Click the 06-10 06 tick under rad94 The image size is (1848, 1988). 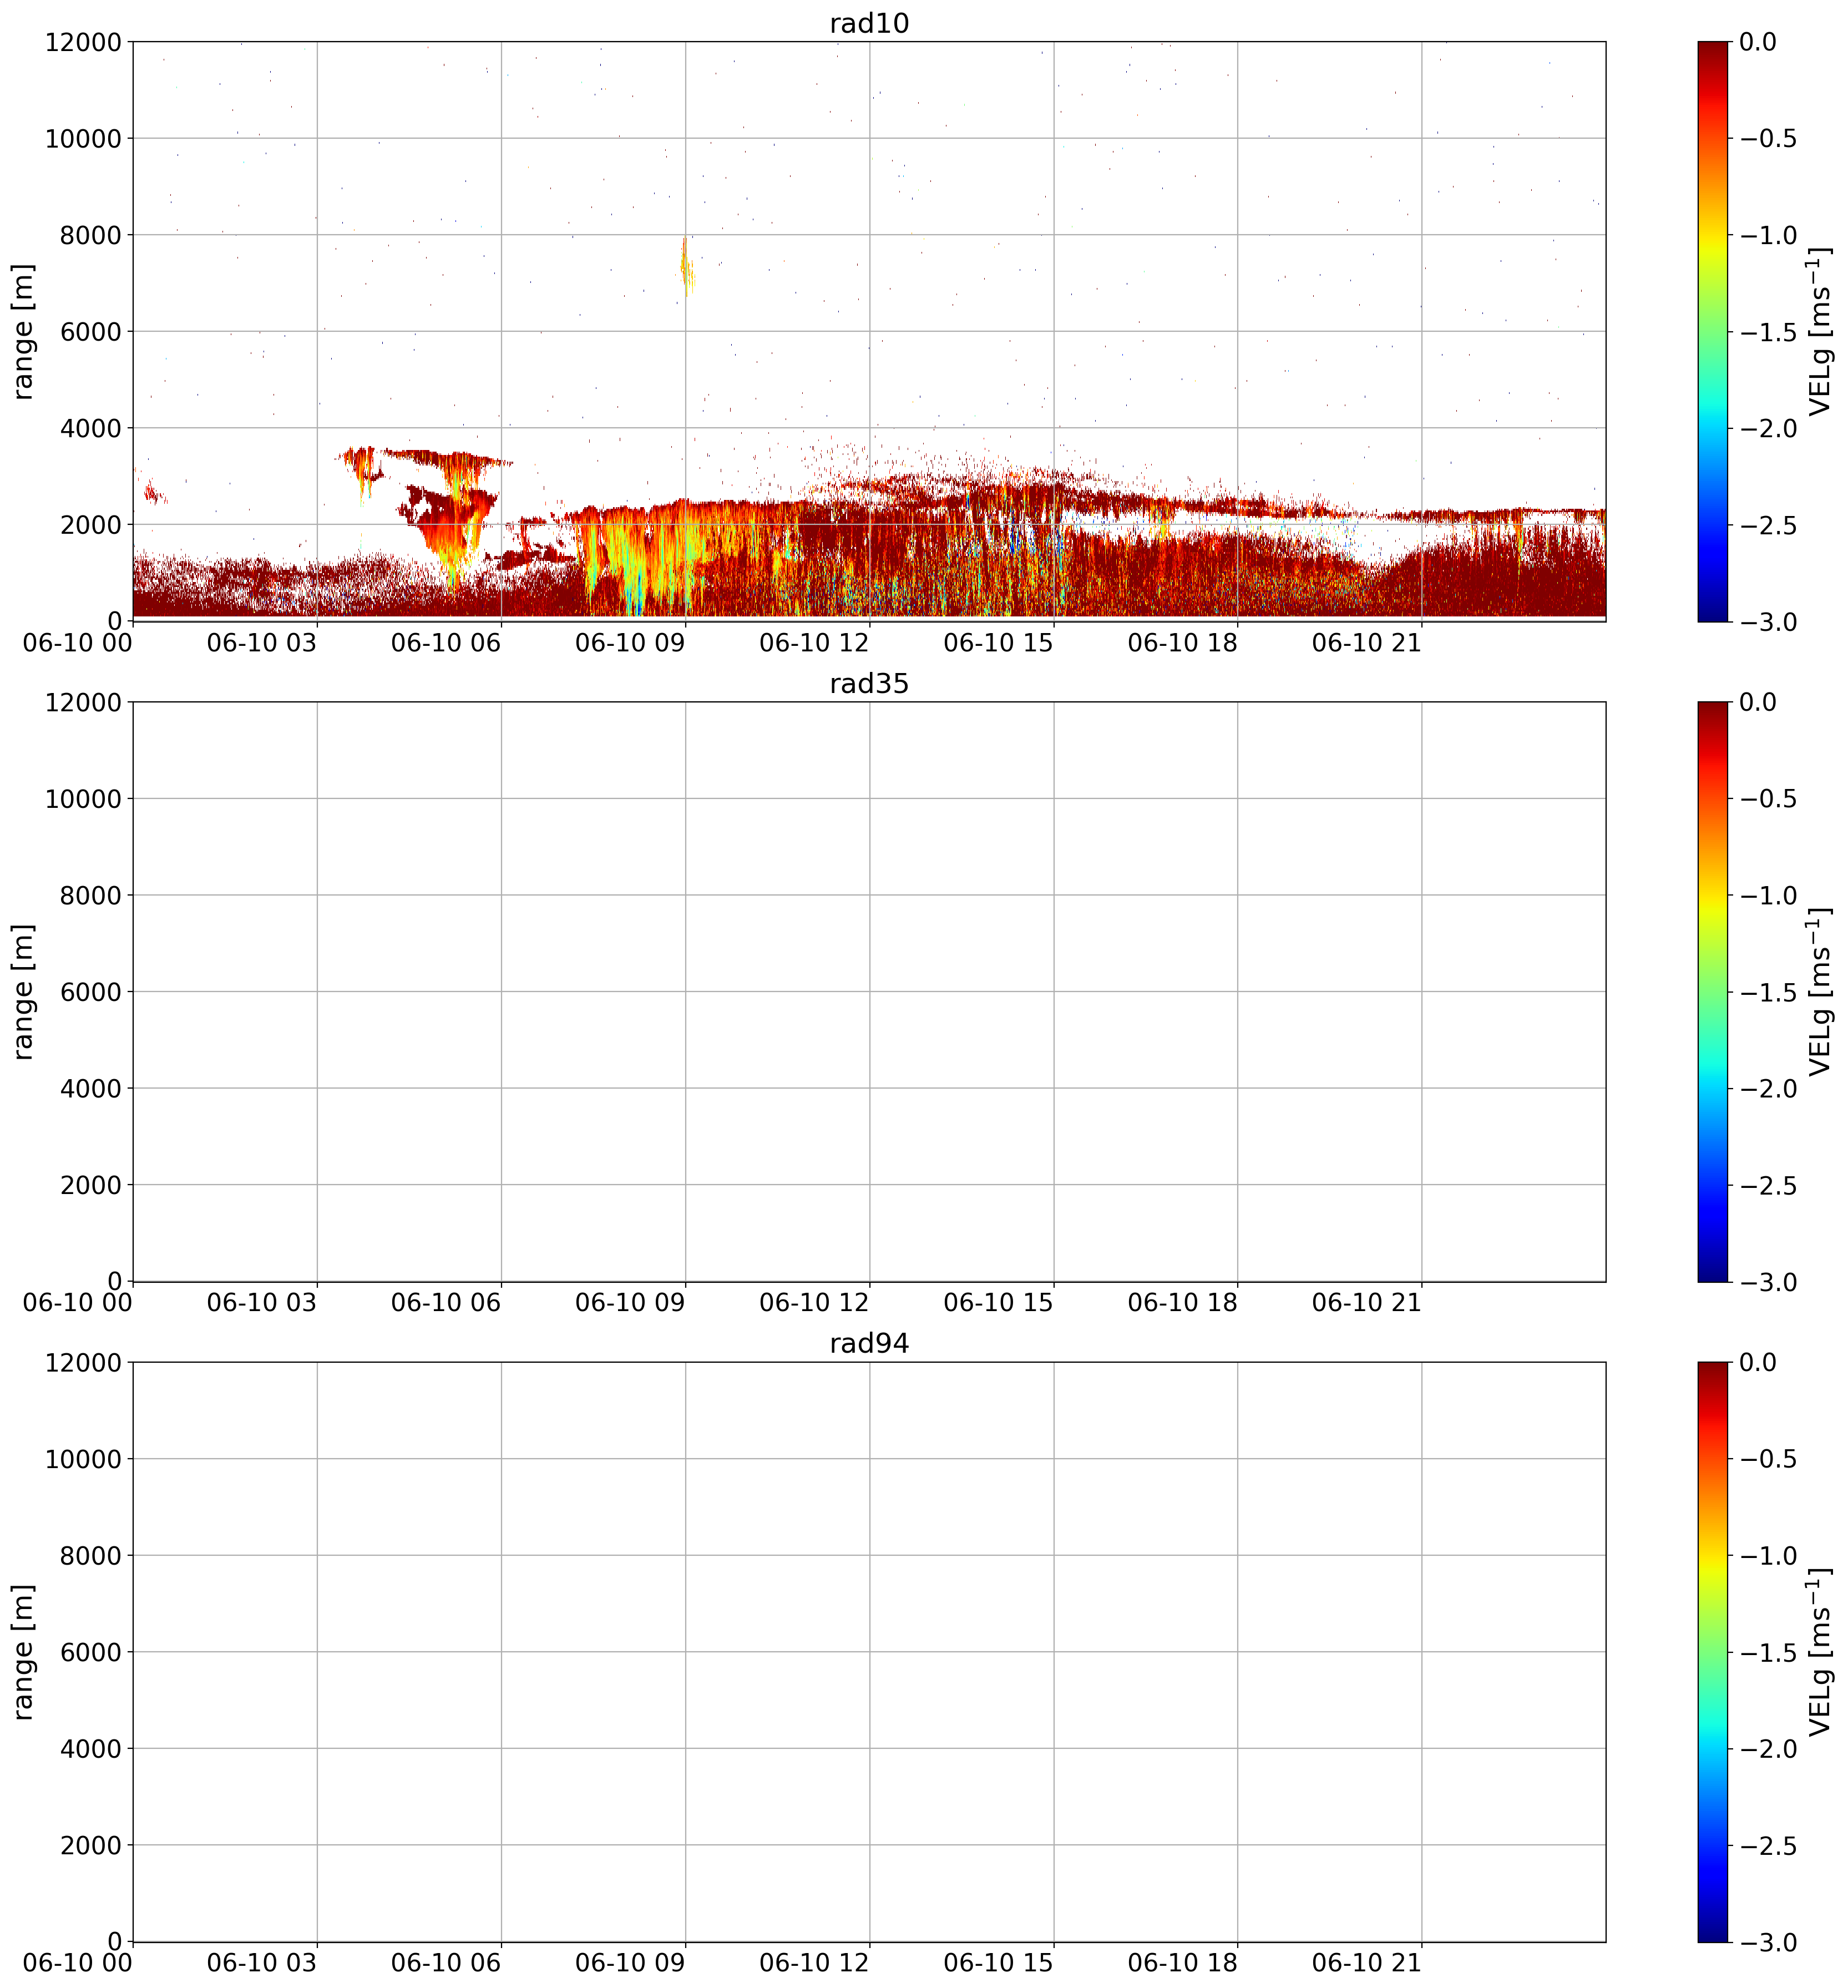tap(446, 1963)
